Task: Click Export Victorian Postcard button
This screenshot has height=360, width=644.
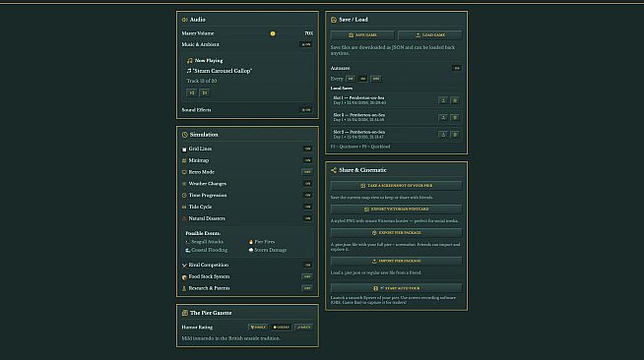Action: click(396, 210)
